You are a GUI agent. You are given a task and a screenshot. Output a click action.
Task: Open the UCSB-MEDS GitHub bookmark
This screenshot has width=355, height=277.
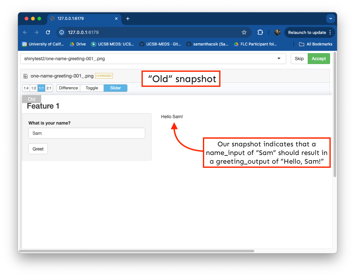click(x=160, y=44)
